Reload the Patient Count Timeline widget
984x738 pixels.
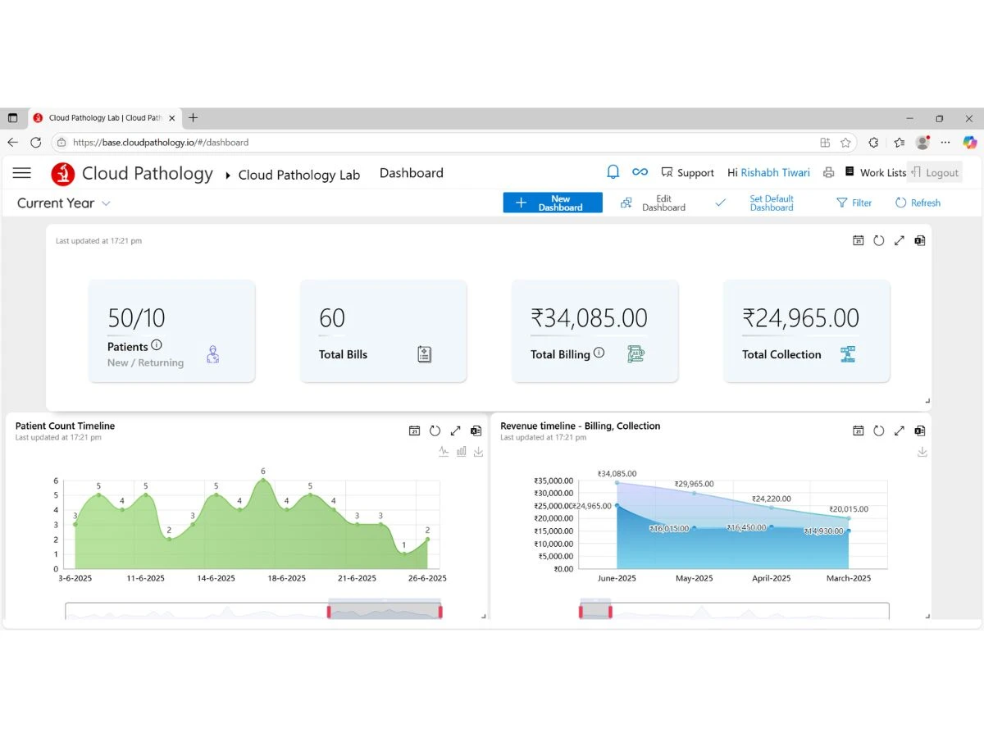[x=435, y=430]
